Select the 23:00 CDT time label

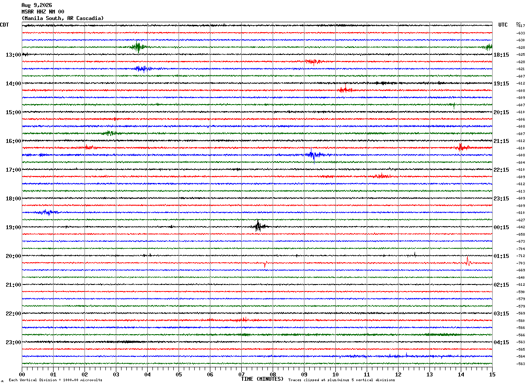14,342
